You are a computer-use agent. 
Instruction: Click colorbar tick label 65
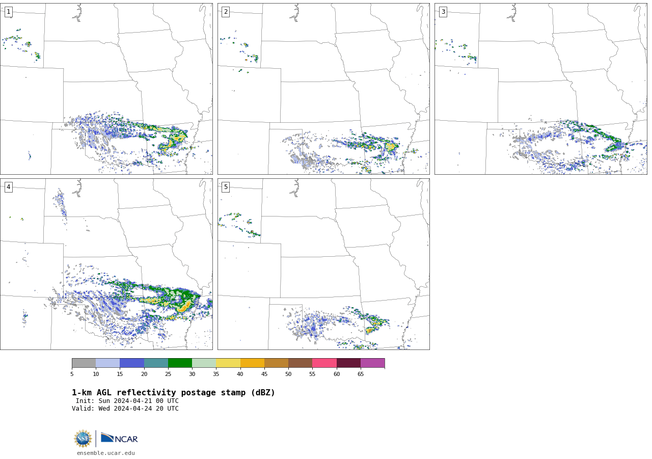click(361, 374)
